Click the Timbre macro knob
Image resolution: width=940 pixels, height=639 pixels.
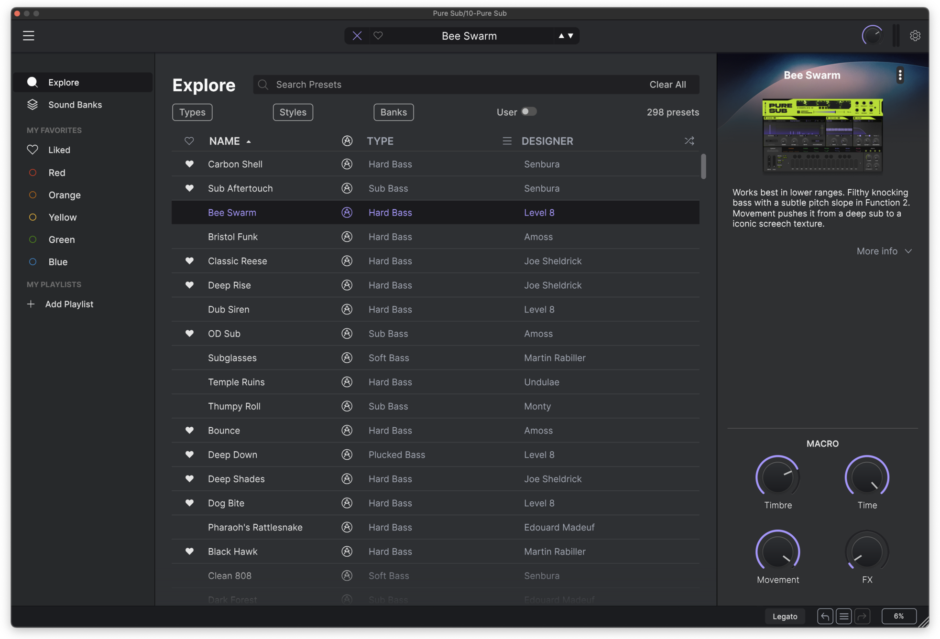coord(777,477)
